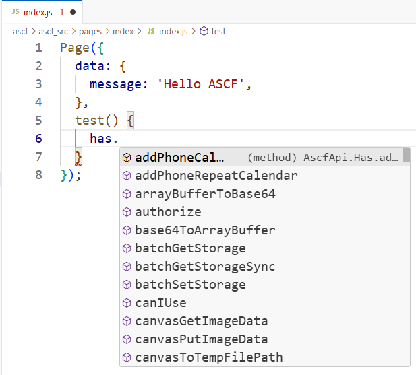
Task: Open the 'ascf_src' breadcrumb segment
Action: point(53,32)
